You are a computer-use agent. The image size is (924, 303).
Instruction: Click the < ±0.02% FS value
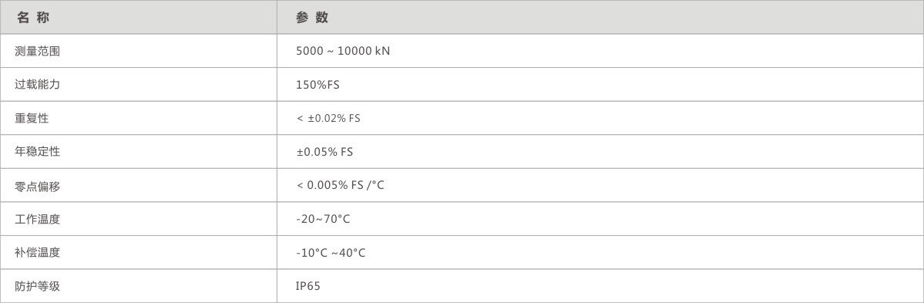click(328, 119)
